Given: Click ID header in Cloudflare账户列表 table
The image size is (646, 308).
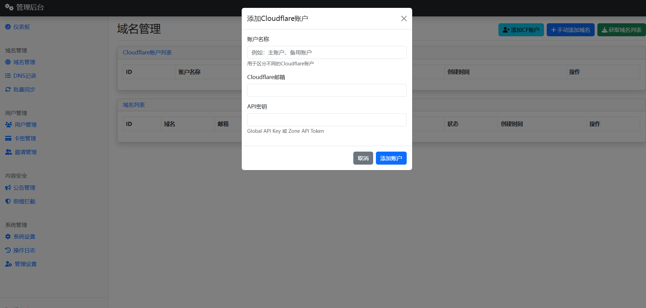Looking at the screenshot, I should click(129, 72).
